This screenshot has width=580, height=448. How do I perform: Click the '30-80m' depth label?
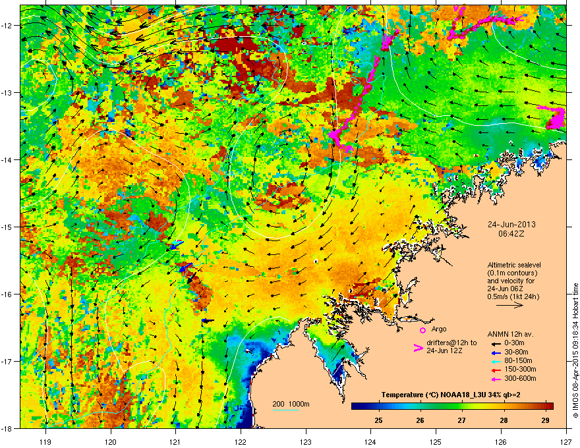pos(516,352)
